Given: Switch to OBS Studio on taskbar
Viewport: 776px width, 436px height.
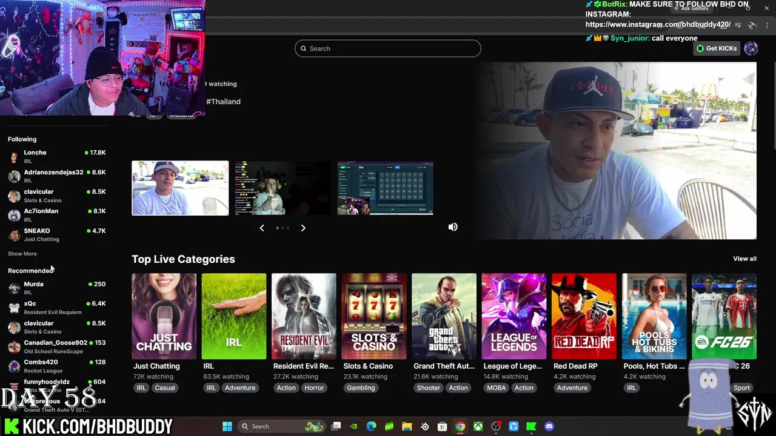Looking at the screenshot, I should tap(496, 426).
